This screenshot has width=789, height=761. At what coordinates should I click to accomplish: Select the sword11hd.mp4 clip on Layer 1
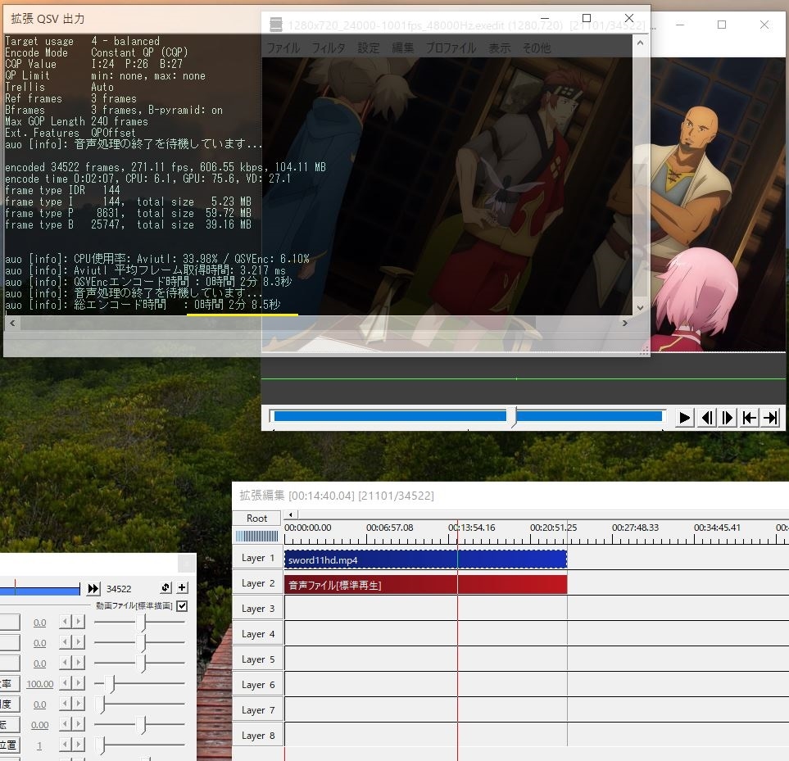tap(426, 559)
